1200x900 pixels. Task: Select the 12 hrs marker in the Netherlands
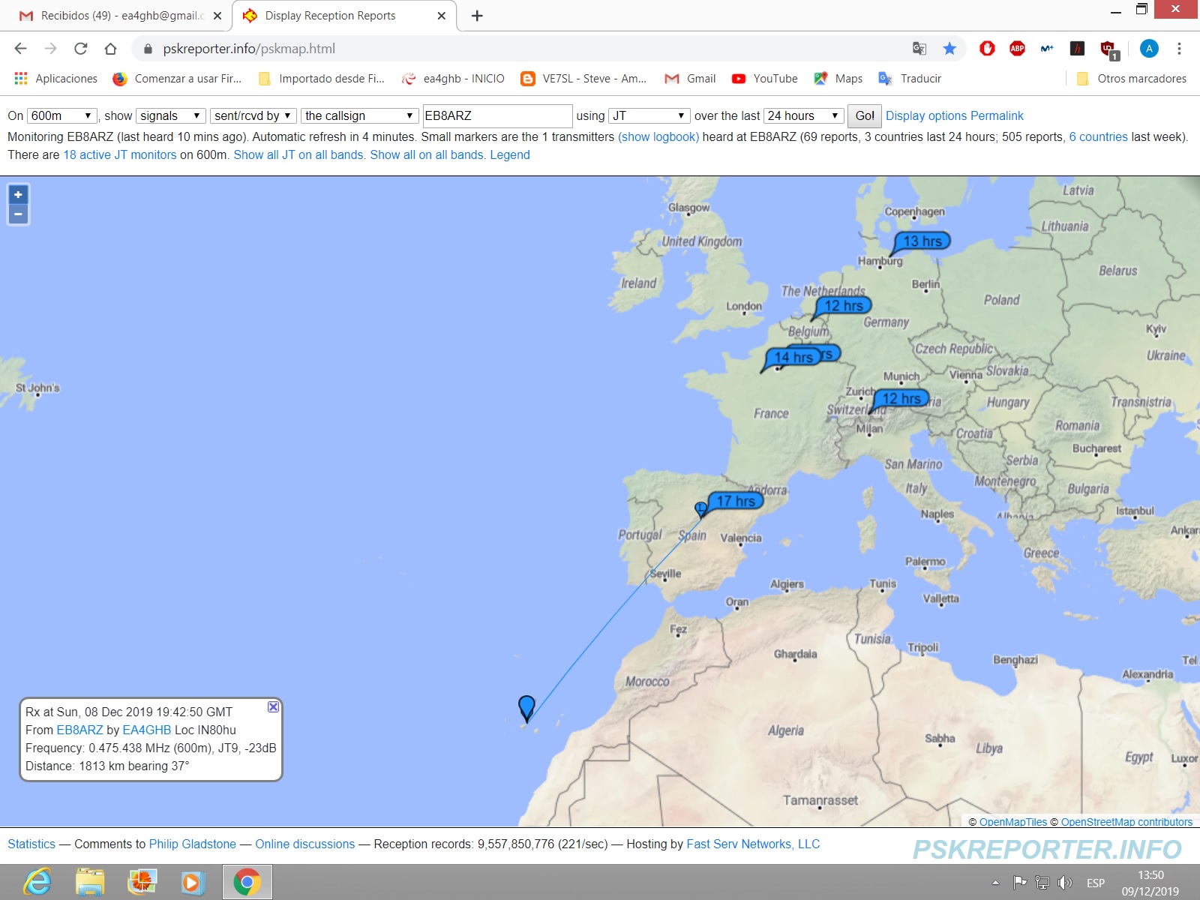click(843, 306)
